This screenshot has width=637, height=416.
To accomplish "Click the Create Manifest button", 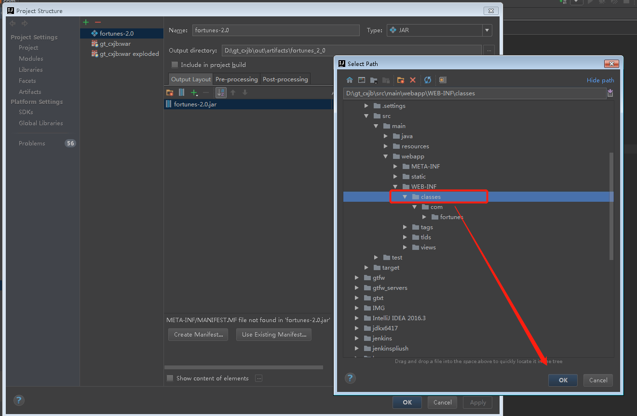I will 198,334.
